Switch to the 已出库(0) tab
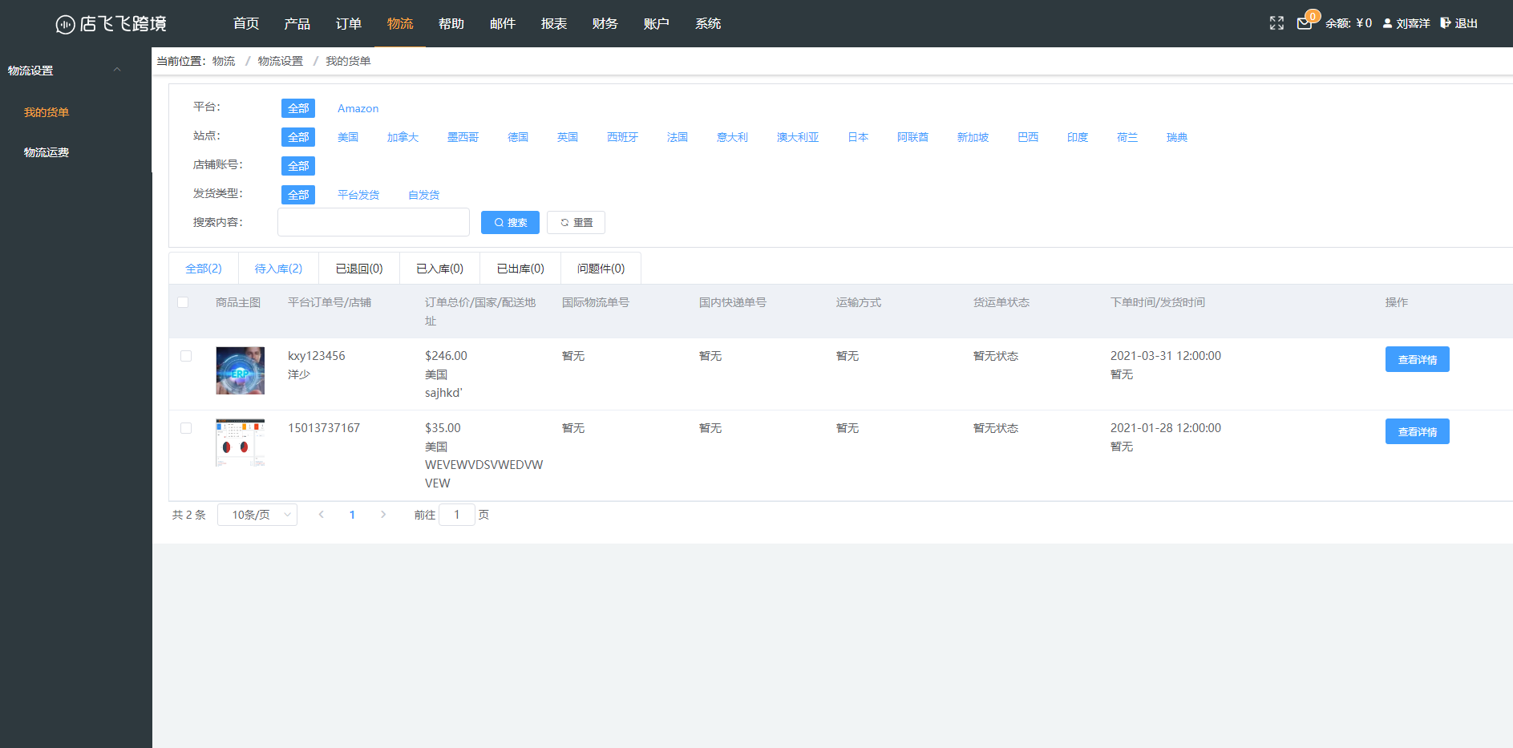Image resolution: width=1513 pixels, height=748 pixels. 520,269
